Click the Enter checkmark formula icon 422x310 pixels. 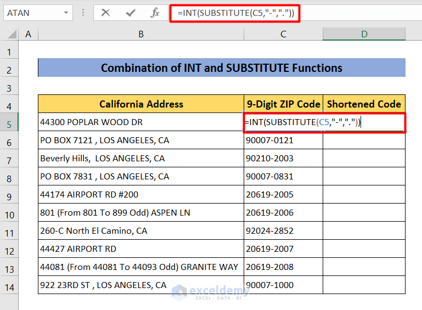coord(131,13)
